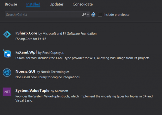Click the FsXaml.Wpf package icon
This screenshot has width=162, height=115.
tap(7, 54)
